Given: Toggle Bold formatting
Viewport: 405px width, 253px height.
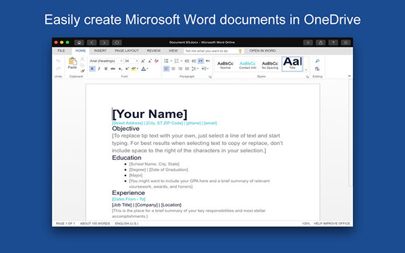Looking at the screenshot, I should [92, 69].
